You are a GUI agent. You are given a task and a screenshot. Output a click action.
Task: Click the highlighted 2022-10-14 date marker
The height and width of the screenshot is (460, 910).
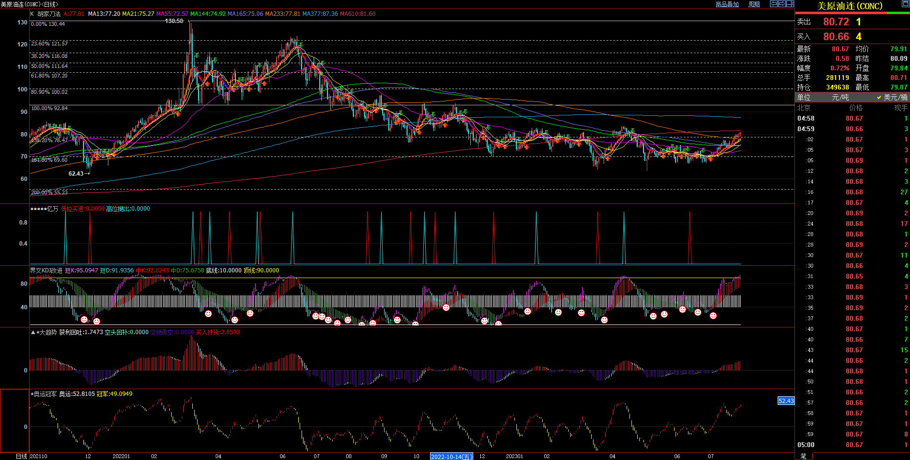click(x=451, y=456)
